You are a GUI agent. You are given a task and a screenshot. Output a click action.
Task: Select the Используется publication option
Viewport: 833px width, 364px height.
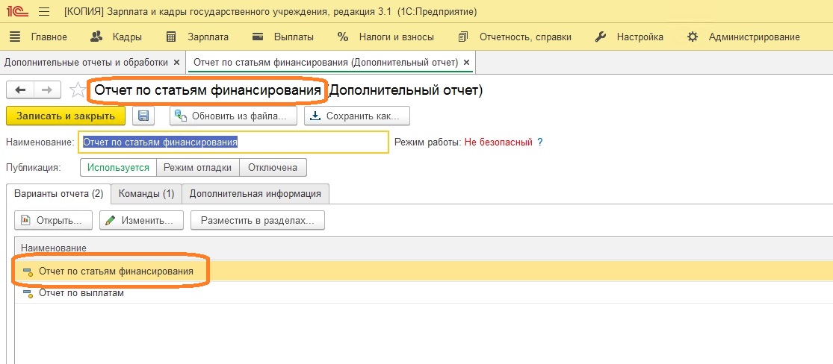point(119,168)
